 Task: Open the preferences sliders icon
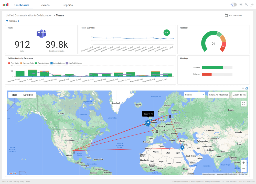(240, 4)
